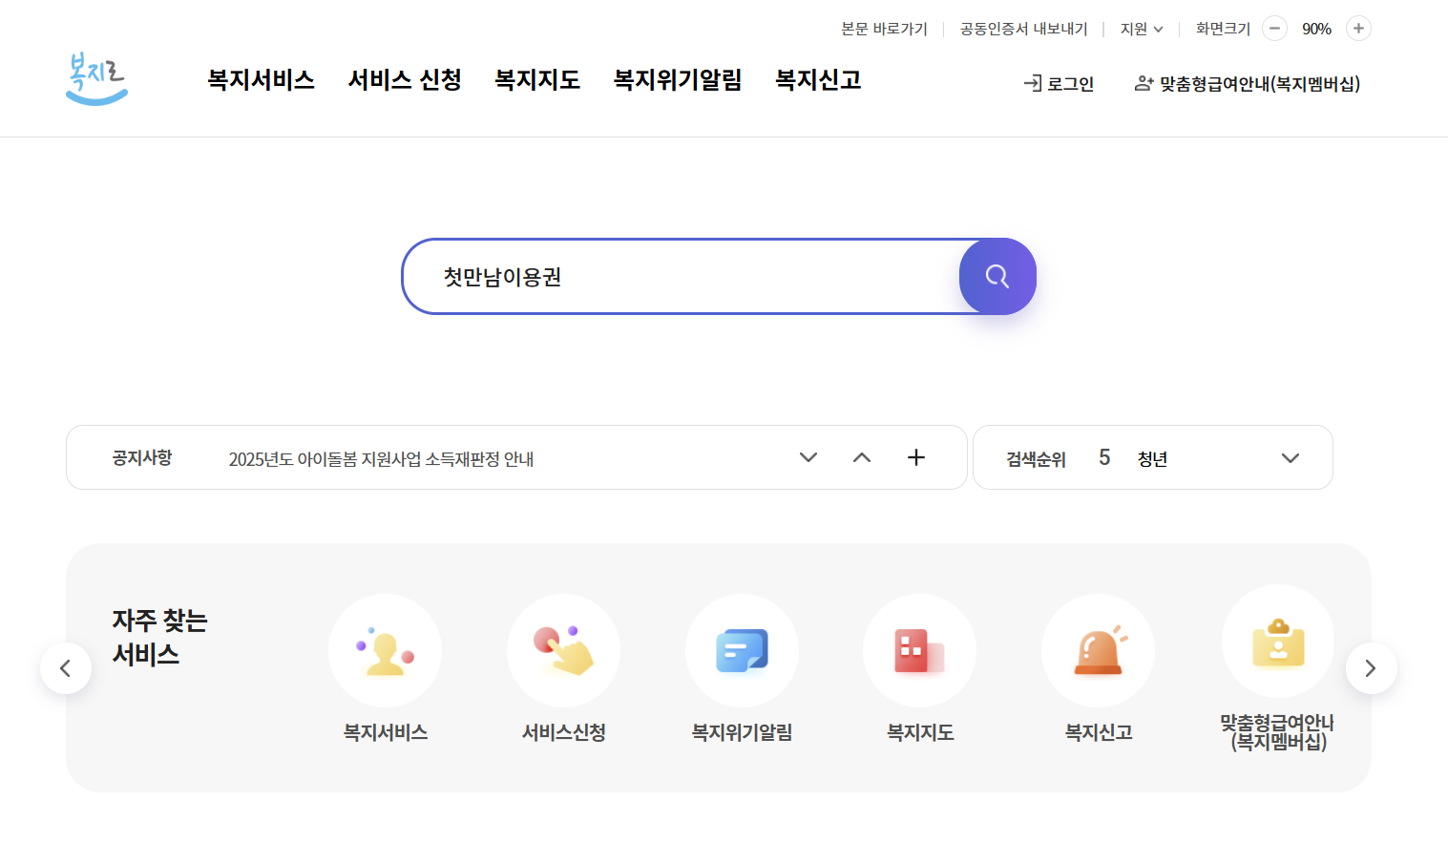Viewport: 1448px width, 843px height.
Task: Click the 복지로 logo to go home
Action: [95, 80]
